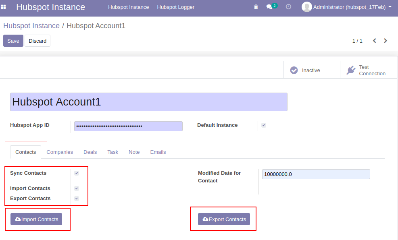This screenshot has width=398, height=240.
Task: Open the debug bug icon
Action: pos(256,7)
